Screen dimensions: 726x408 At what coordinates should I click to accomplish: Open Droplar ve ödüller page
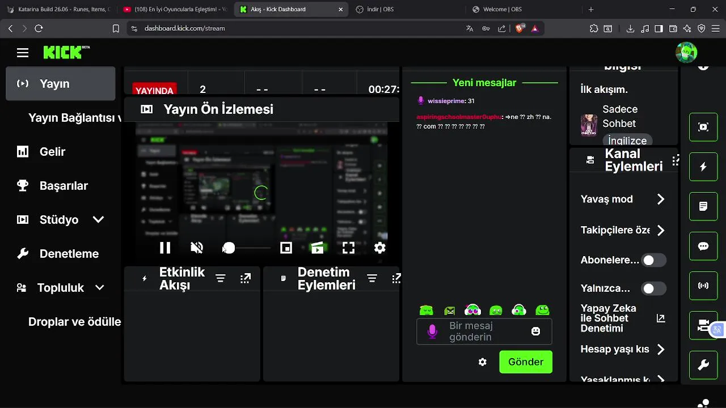coord(74,322)
